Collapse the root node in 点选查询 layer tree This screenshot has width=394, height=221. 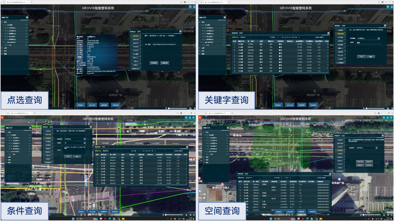[2, 22]
